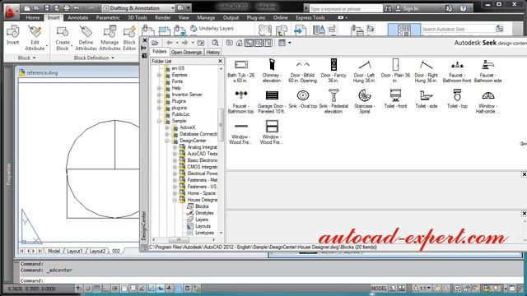The width and height of the screenshot is (527, 296).
Task: Select the Window Half-circle block
Action: [x=487, y=101]
